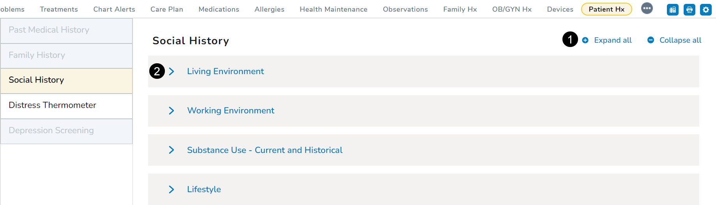Image resolution: width=716 pixels, height=205 pixels.
Task: Click the Working Environment link
Action: point(231,111)
